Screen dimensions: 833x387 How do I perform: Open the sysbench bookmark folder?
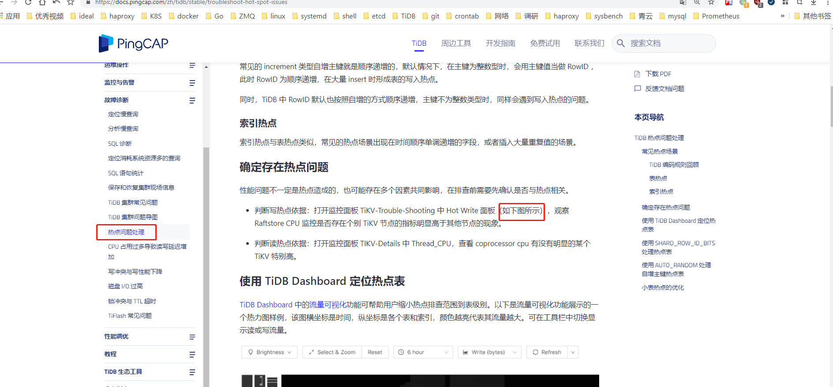tap(604, 16)
